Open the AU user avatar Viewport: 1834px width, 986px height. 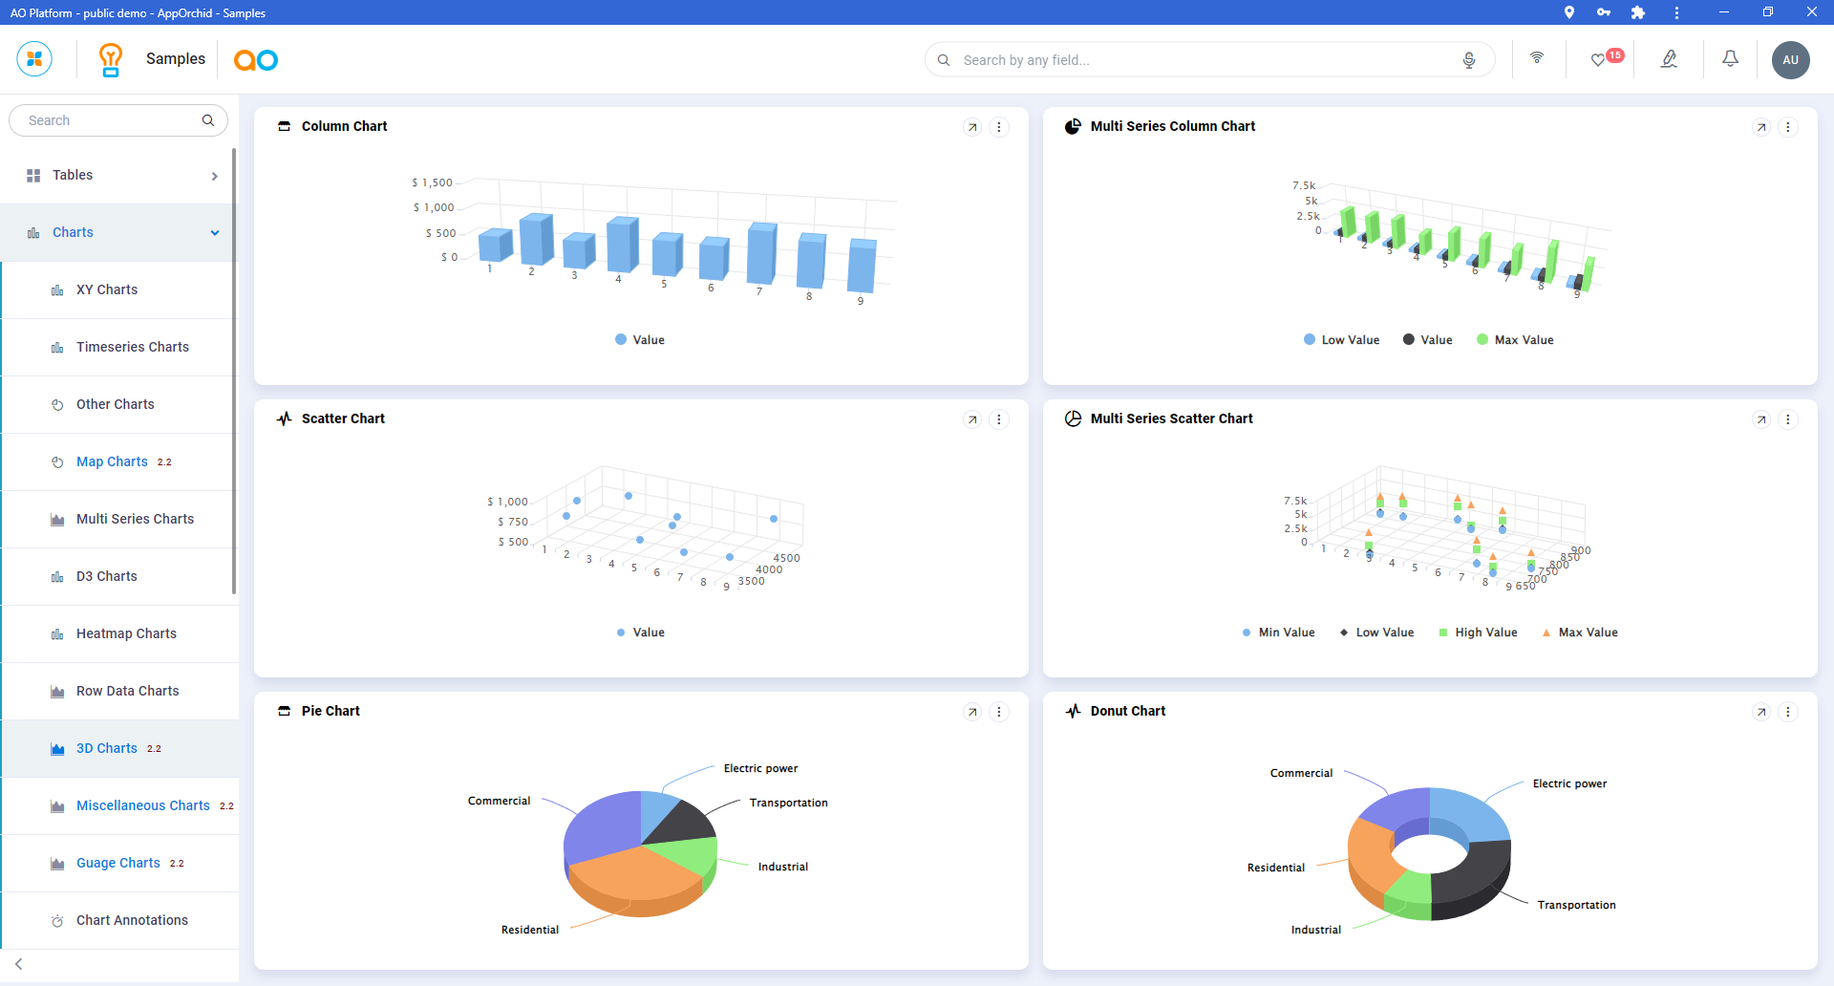[1790, 59]
